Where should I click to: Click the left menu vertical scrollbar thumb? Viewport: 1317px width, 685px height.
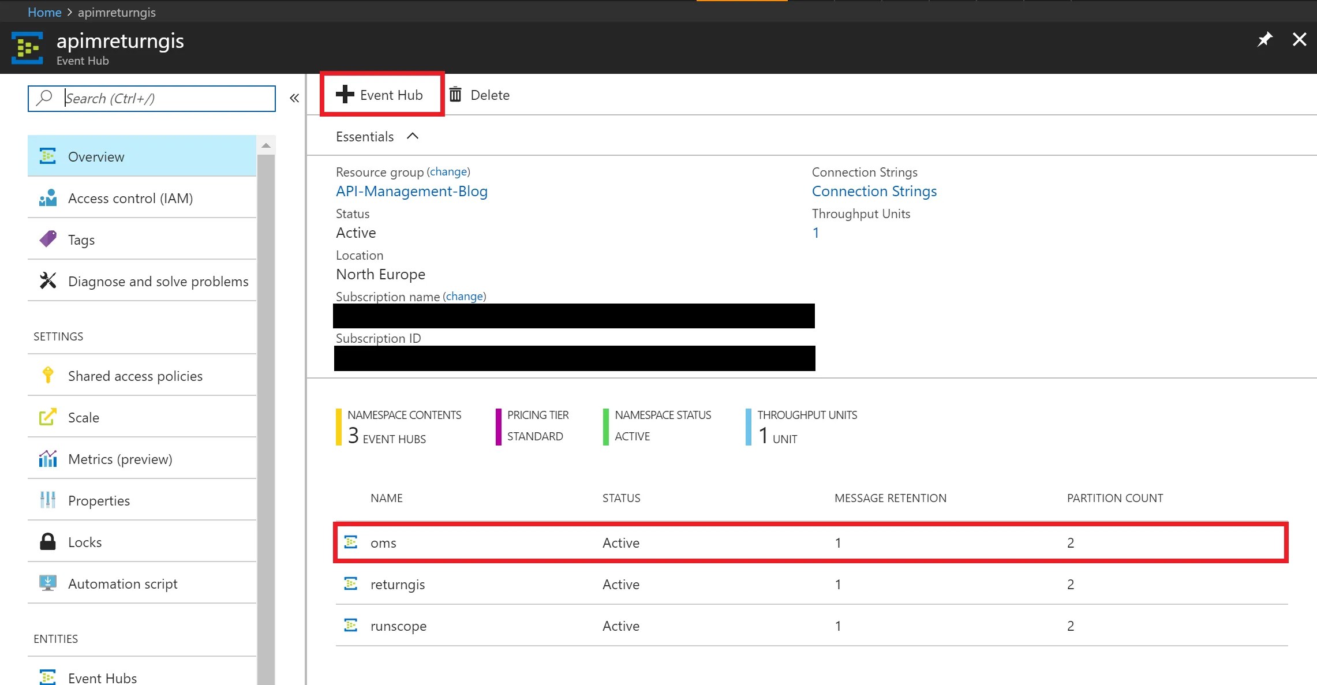tap(266, 420)
